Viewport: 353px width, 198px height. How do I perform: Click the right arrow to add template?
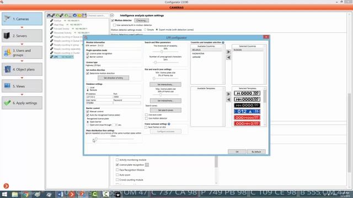[x=228, y=94]
